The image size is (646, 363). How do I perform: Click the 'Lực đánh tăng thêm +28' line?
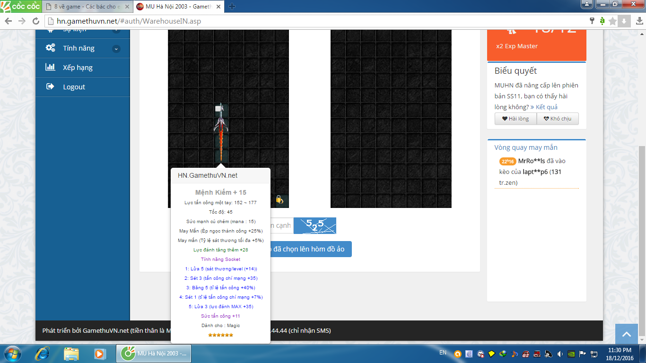pos(221,250)
